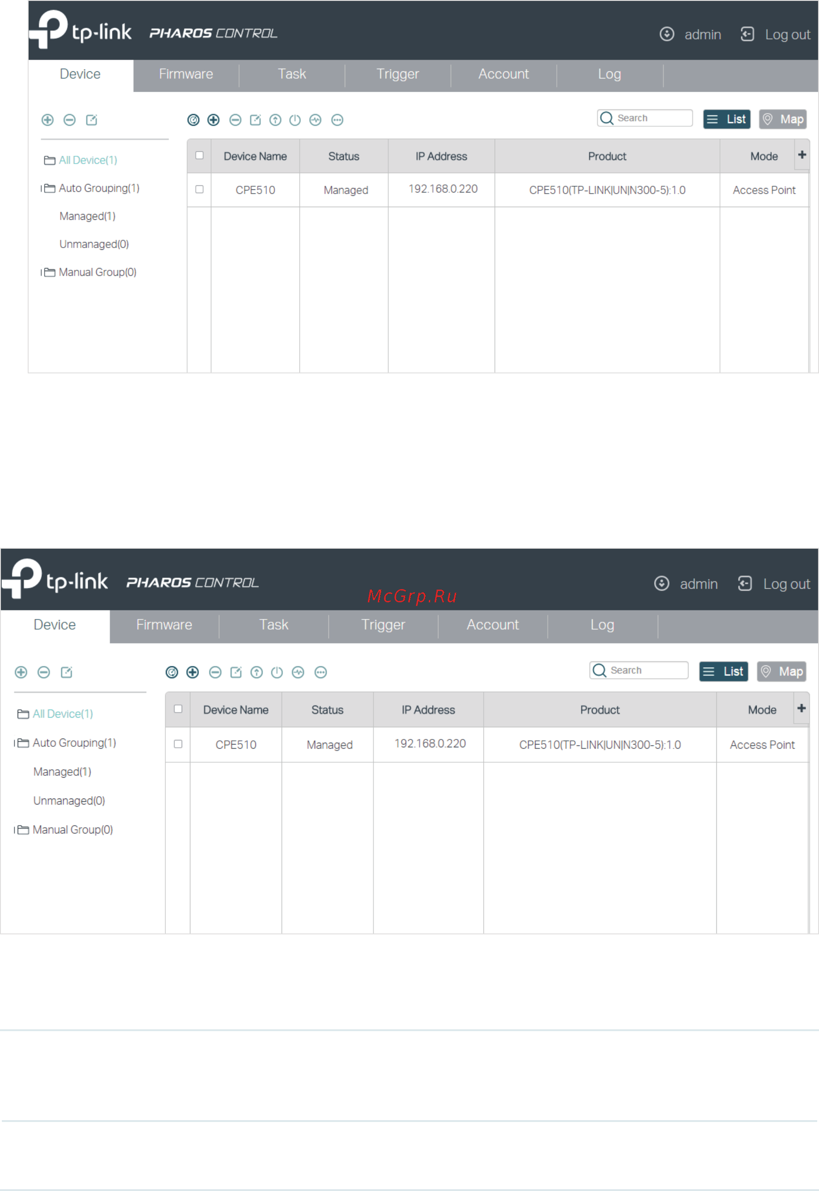Screen dimensions: 819x1191
Task: Click the Product column header in upper window
Action: tap(608, 157)
